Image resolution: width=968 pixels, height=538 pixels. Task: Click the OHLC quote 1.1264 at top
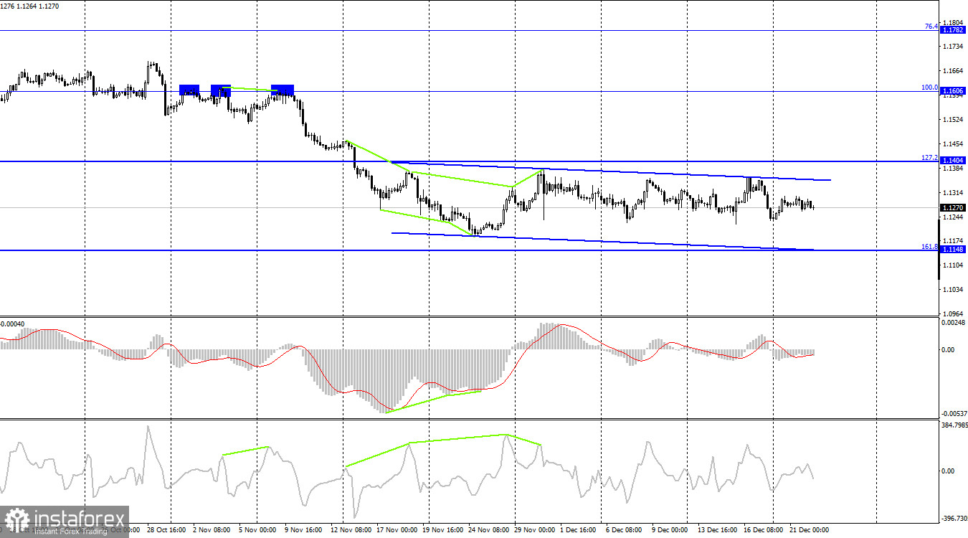click(x=26, y=6)
